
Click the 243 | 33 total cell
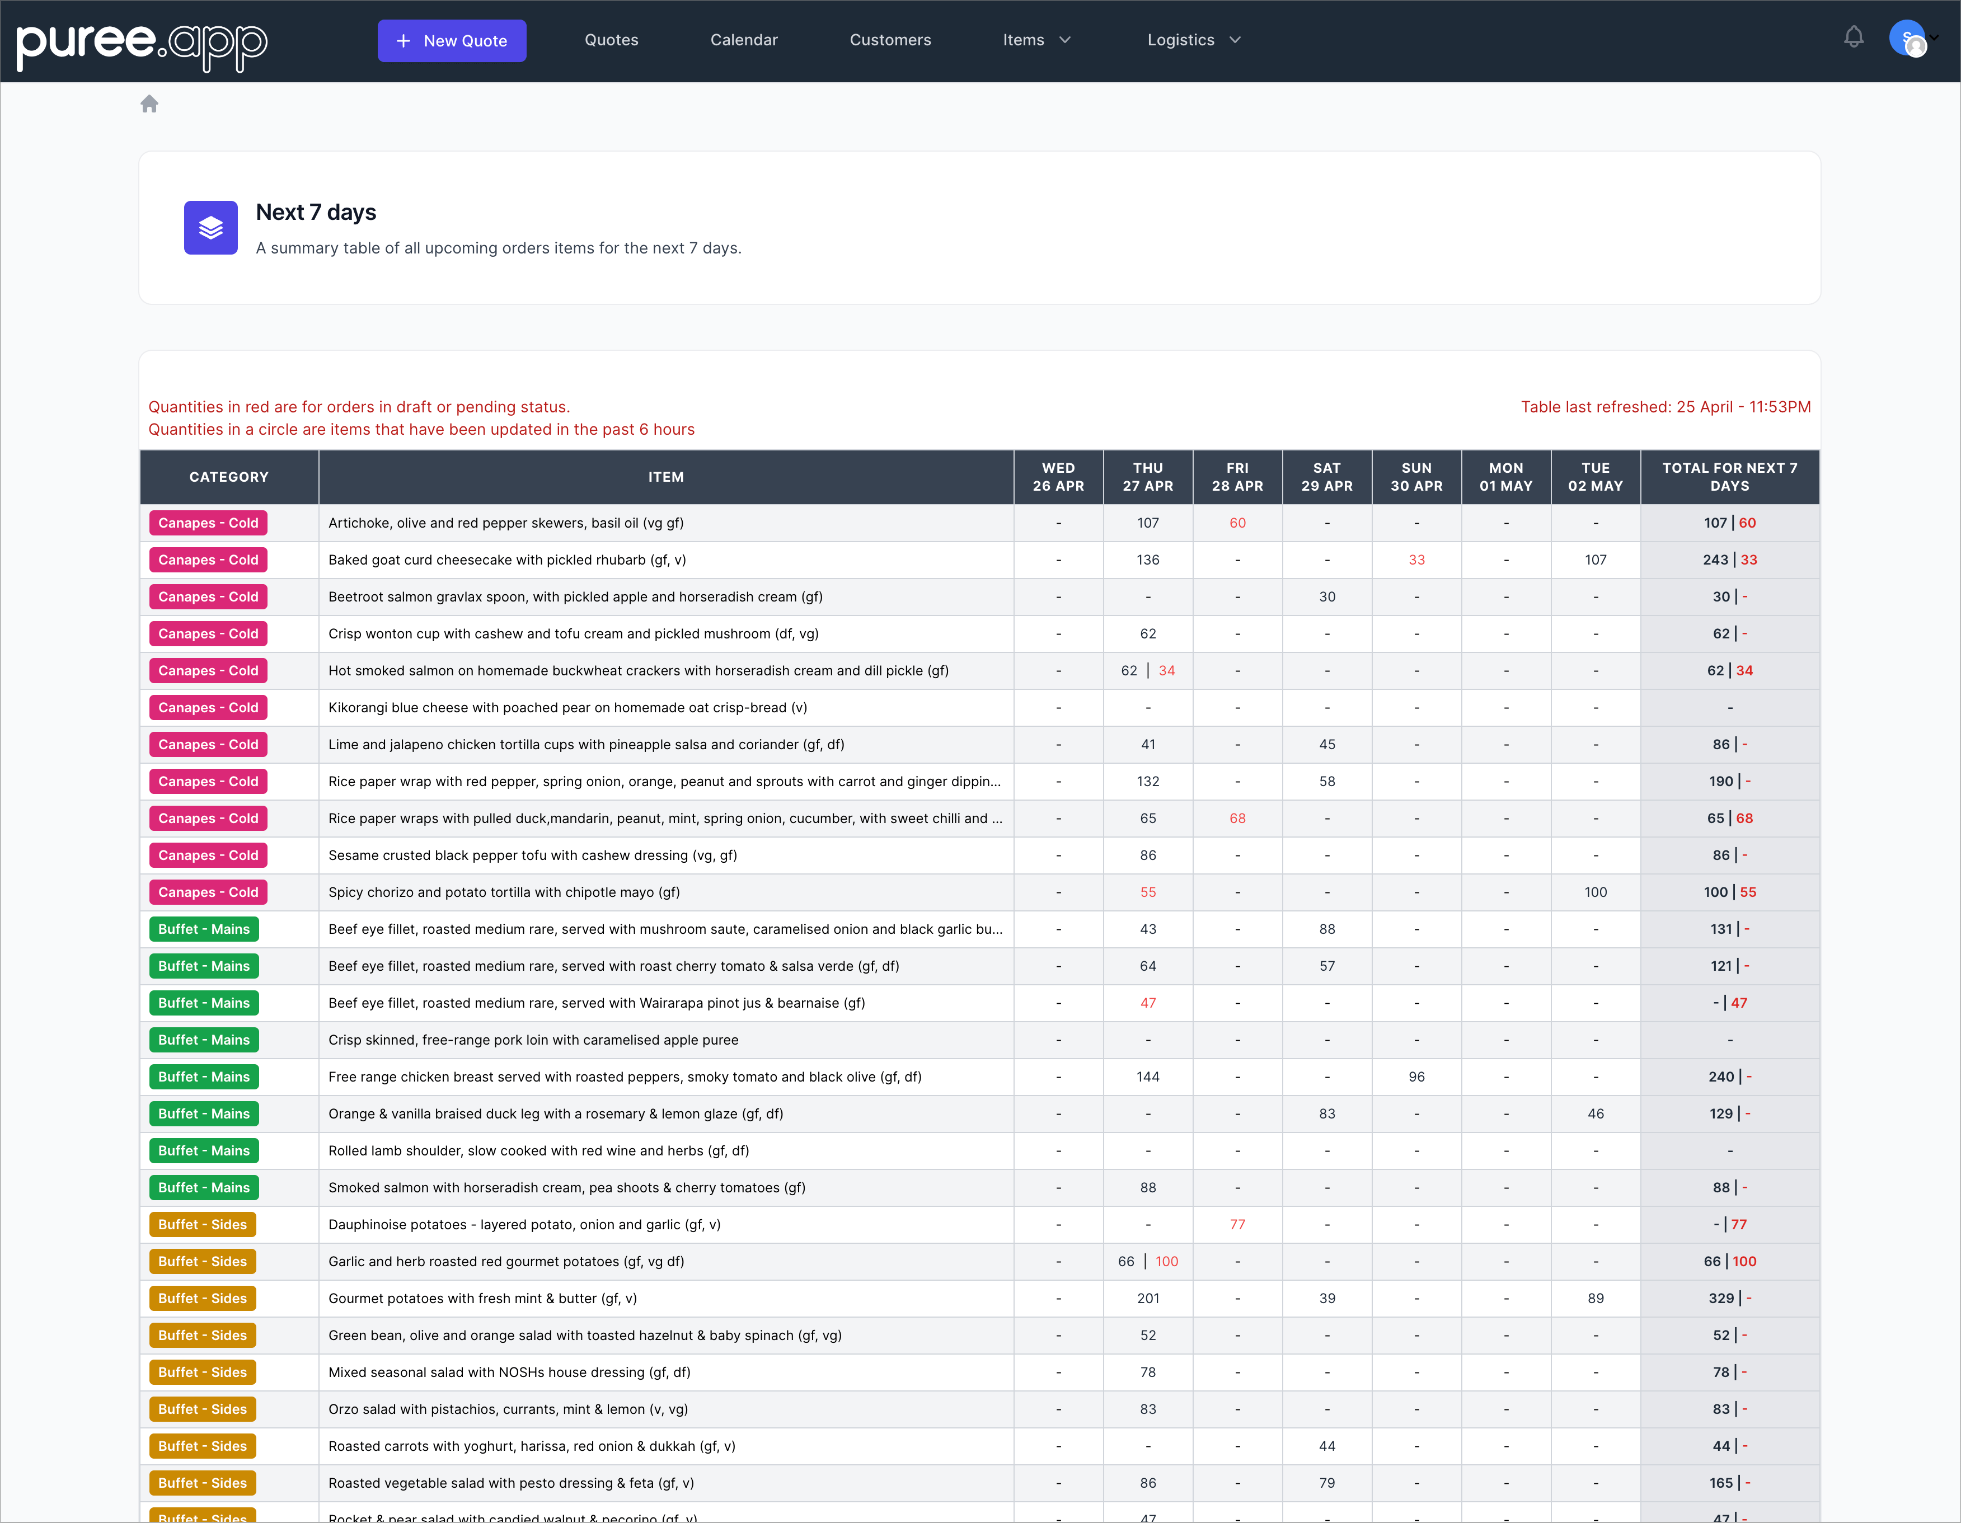[1729, 560]
